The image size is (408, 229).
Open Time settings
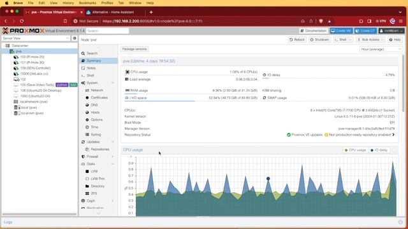[94, 127]
